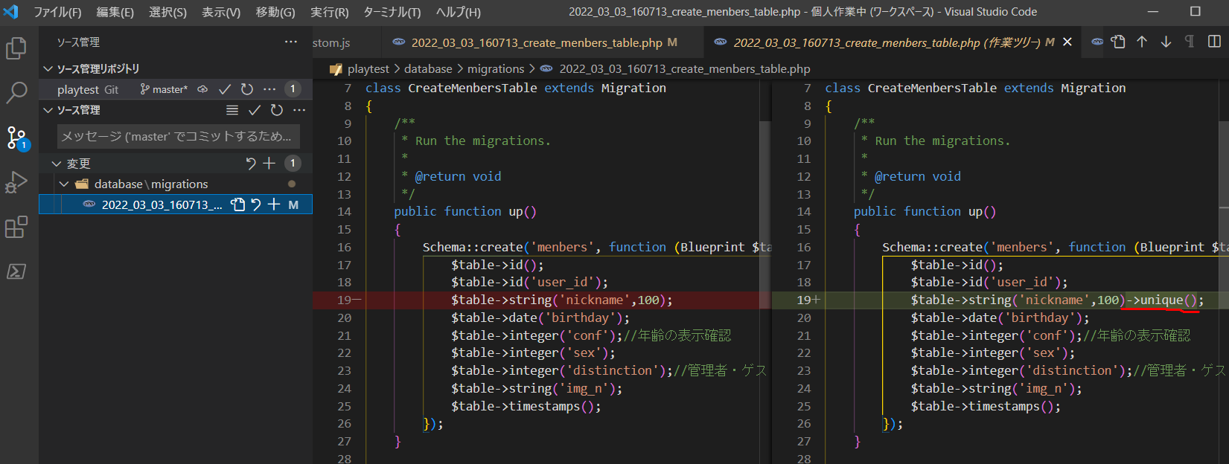Open the Explorer view in activity bar
Viewport: 1229px width, 464px height.
click(16, 49)
